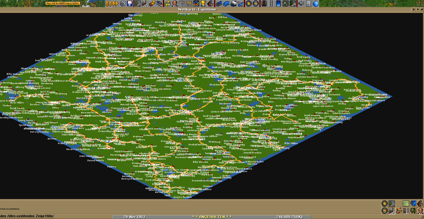Click the status bar date '29. Nov 1953'
The width and height of the screenshot is (424, 219).
tap(134, 217)
